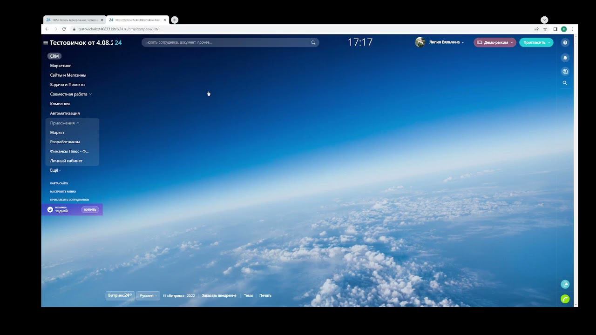The height and width of the screenshot is (335, 596).
Task: Open notifications bell in right sidebar
Action: coord(565,58)
